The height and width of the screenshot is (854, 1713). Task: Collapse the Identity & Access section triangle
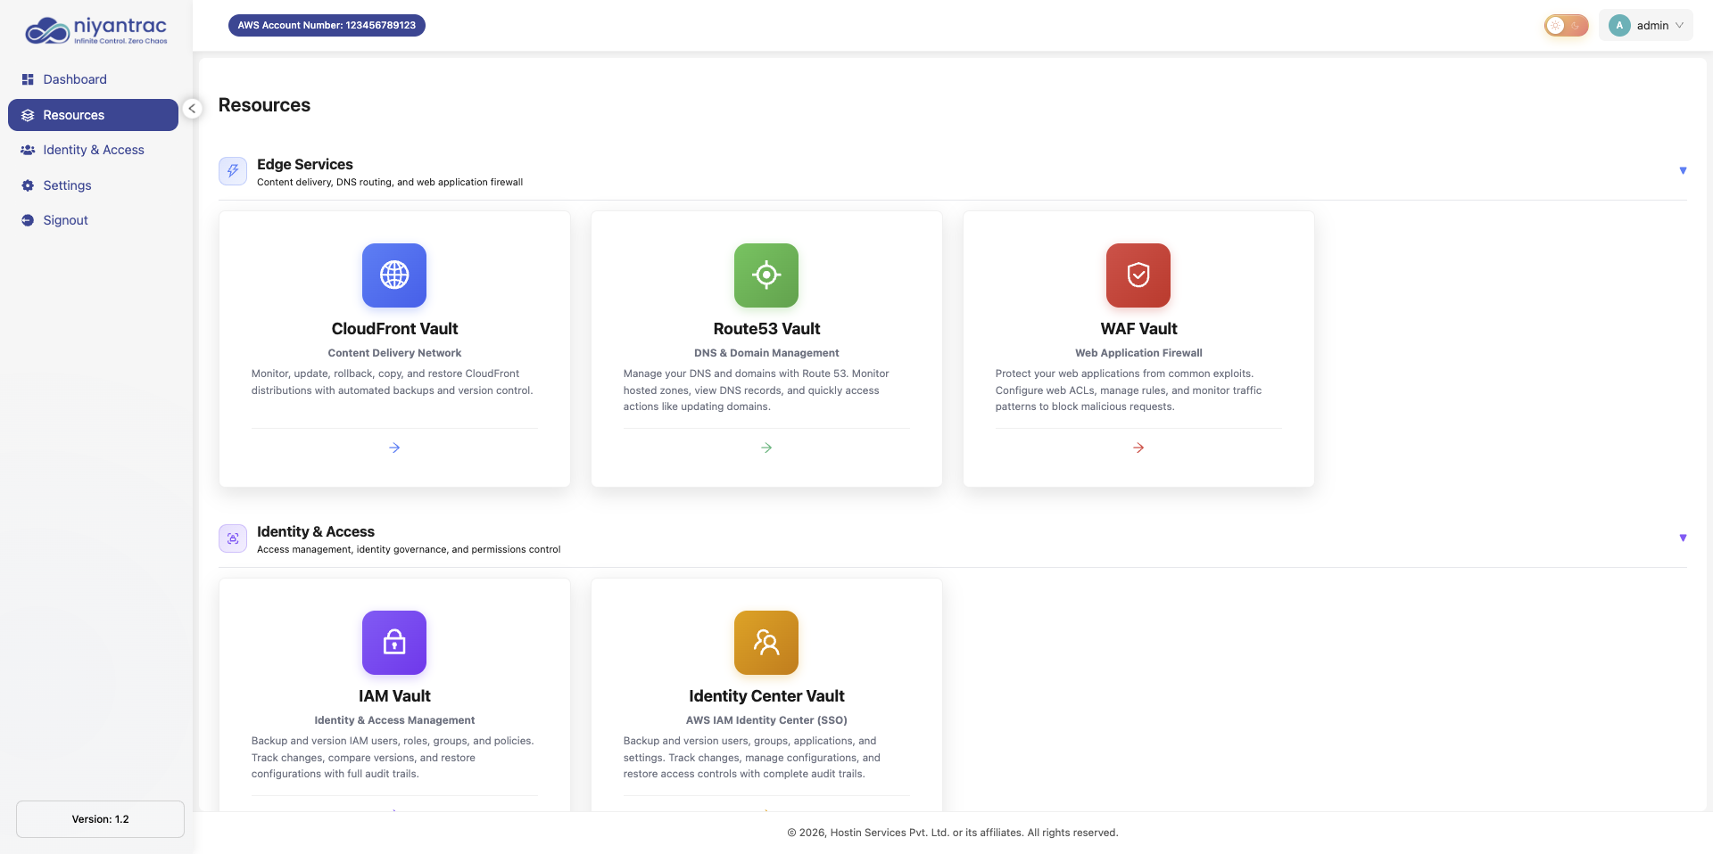[1683, 538]
